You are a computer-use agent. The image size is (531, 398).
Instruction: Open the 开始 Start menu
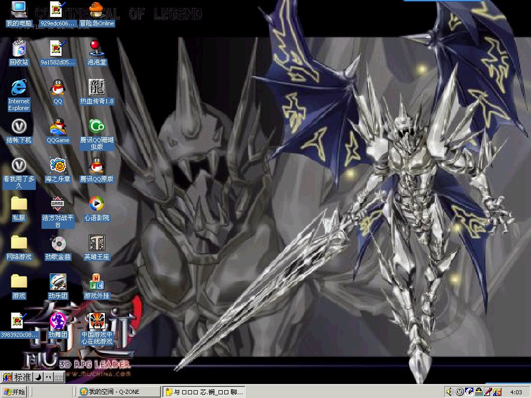coord(14,392)
